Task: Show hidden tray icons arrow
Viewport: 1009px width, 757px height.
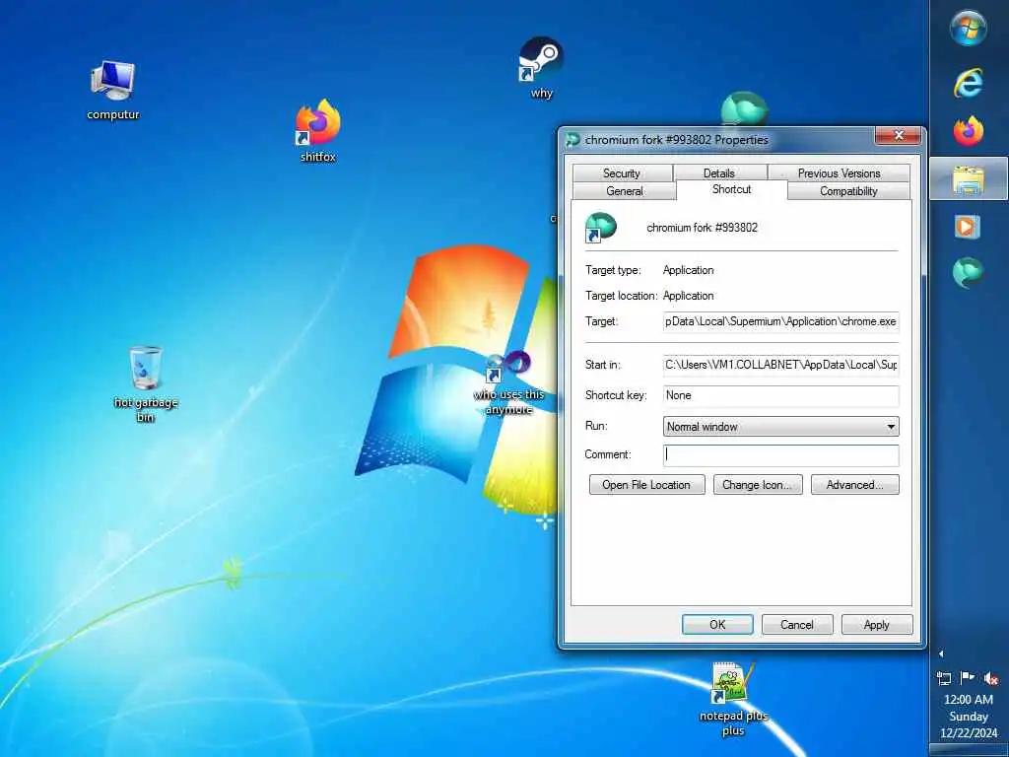Action: point(941,654)
